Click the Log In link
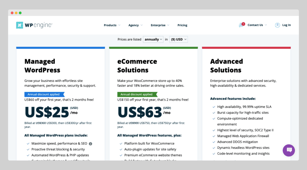Viewport: 307px width, 170px height. [x=287, y=25]
